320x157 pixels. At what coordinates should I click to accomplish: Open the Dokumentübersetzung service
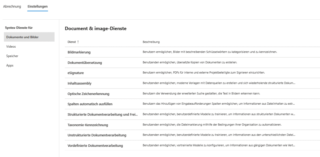pyautogui.click(x=85, y=63)
